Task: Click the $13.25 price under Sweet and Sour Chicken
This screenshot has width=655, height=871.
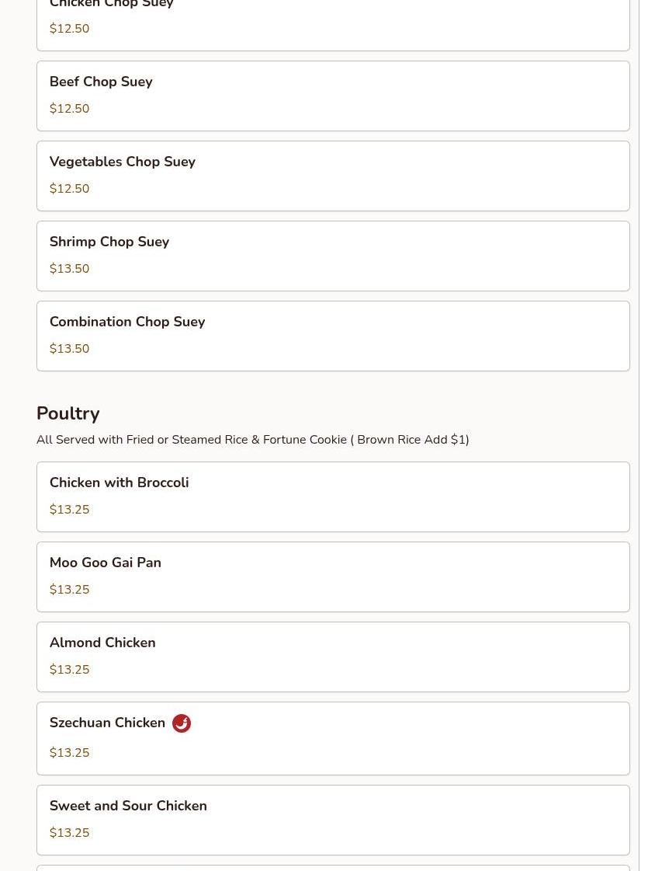Action: tap(69, 833)
